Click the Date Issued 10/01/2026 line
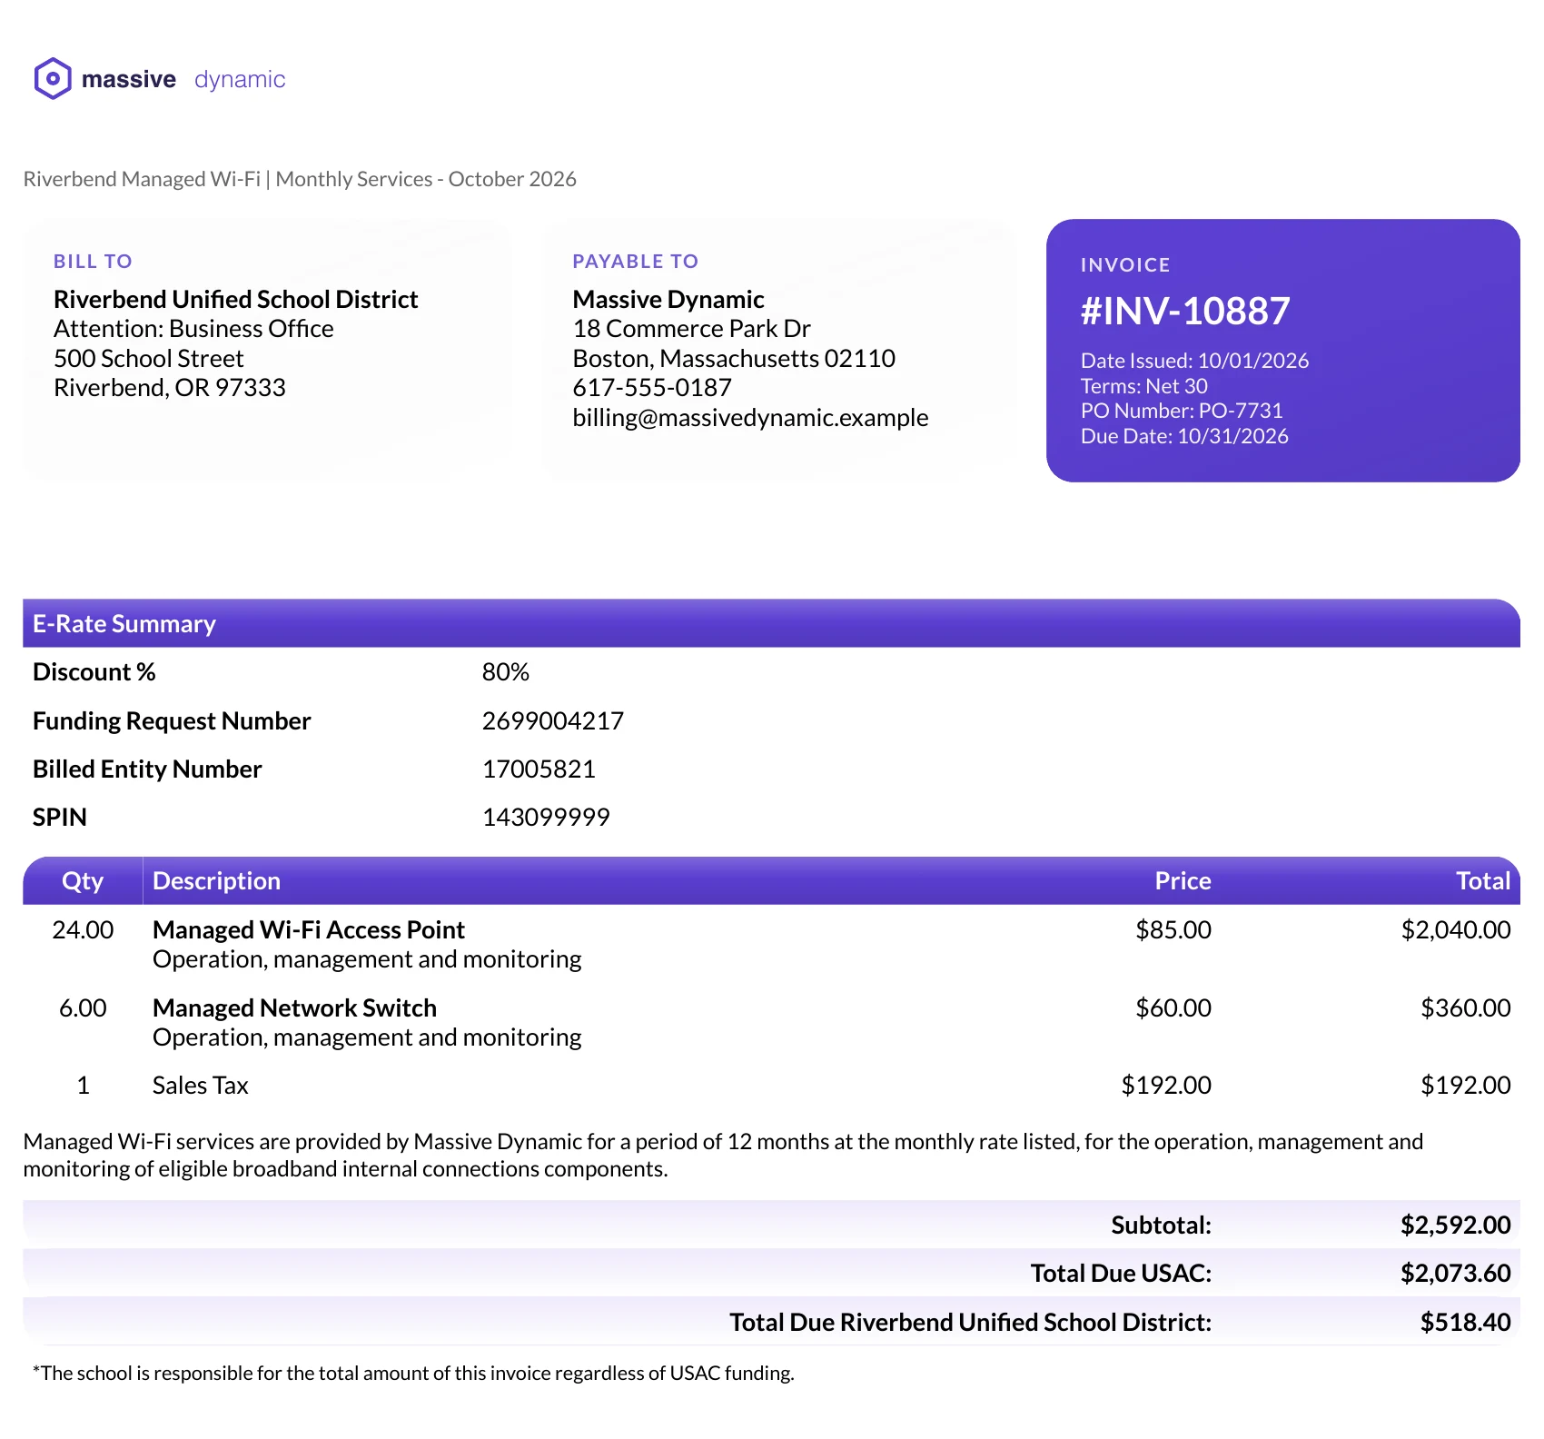This screenshot has width=1544, height=1439. tap(1194, 361)
